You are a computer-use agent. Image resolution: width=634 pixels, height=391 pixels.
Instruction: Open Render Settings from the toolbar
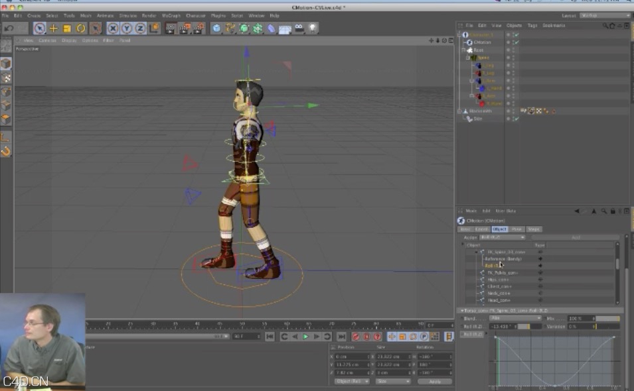pos(199,28)
